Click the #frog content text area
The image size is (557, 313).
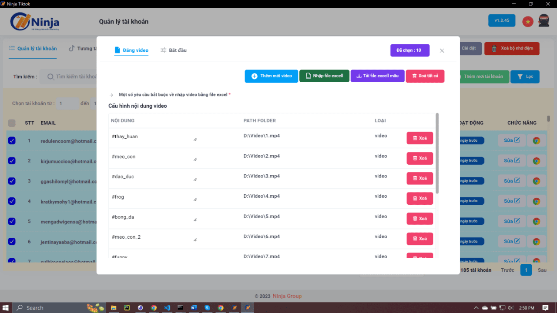[x=154, y=198]
